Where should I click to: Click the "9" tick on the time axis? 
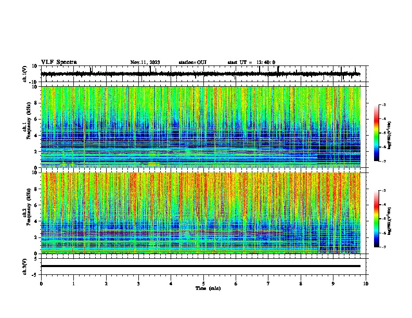333,284
